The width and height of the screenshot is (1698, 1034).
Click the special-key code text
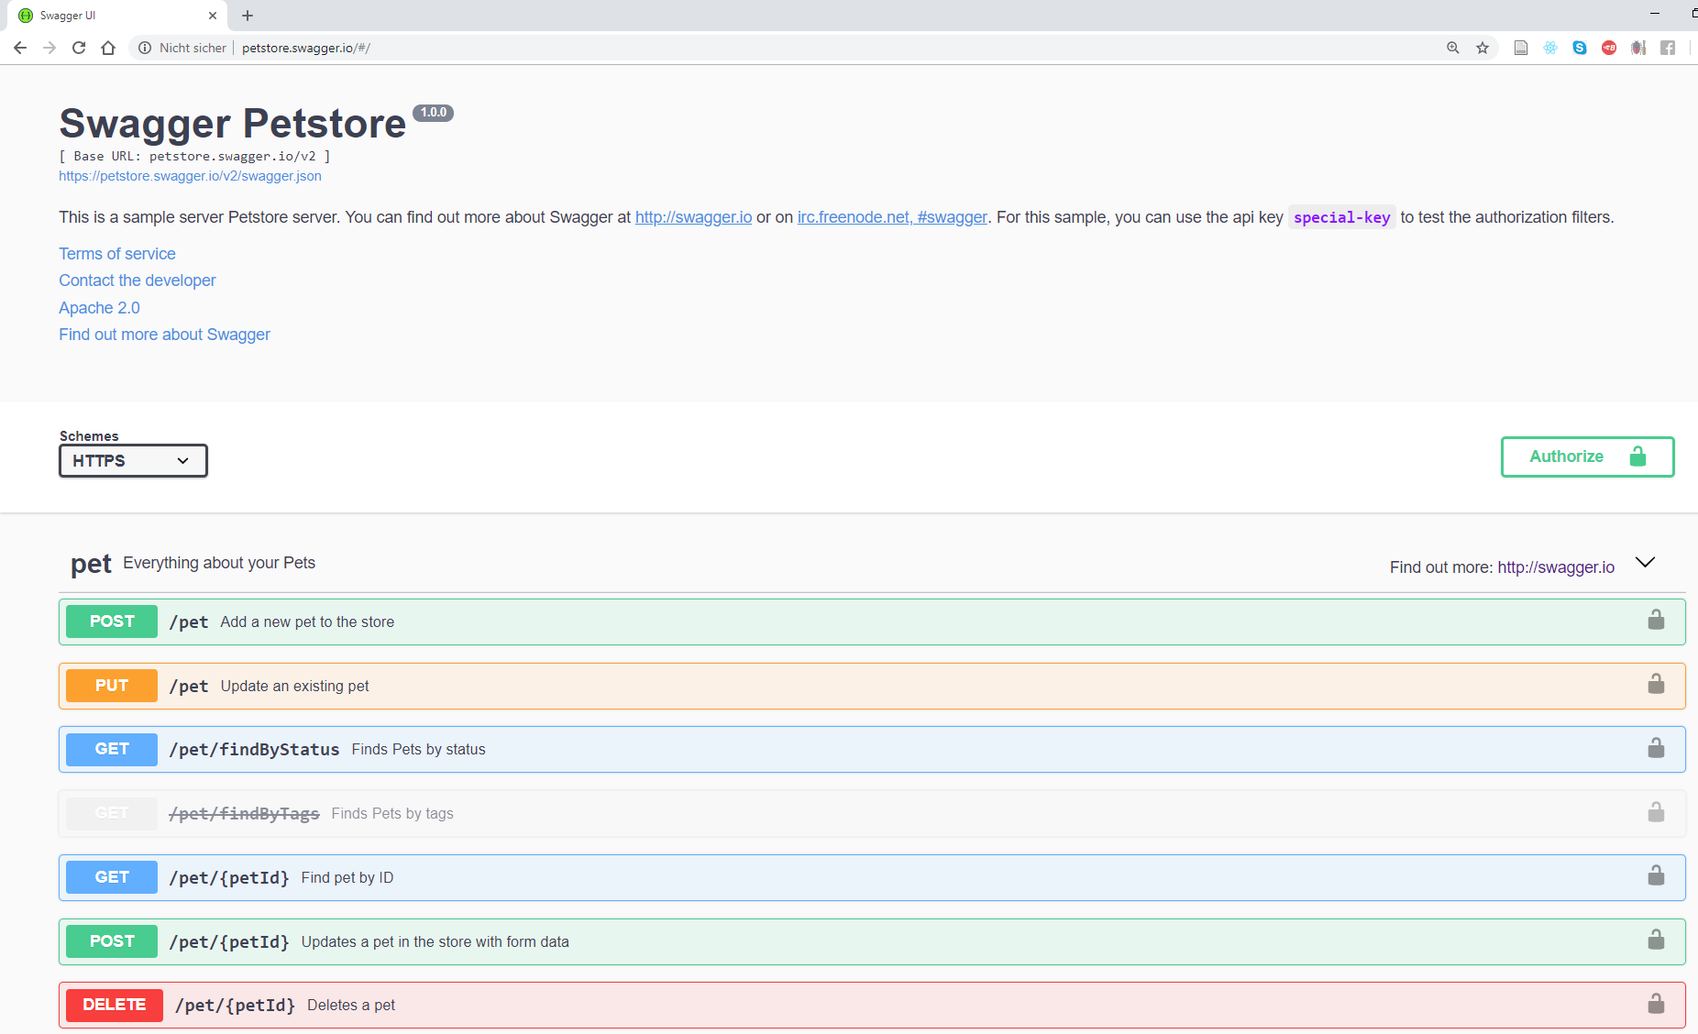(x=1341, y=217)
